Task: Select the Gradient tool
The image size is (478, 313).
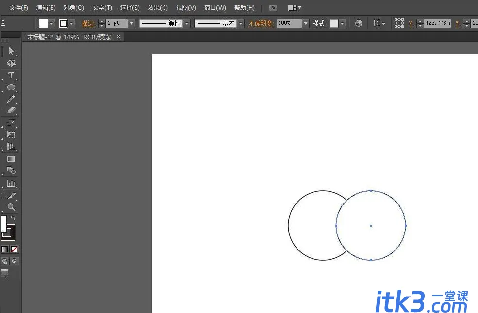Action: point(11,159)
